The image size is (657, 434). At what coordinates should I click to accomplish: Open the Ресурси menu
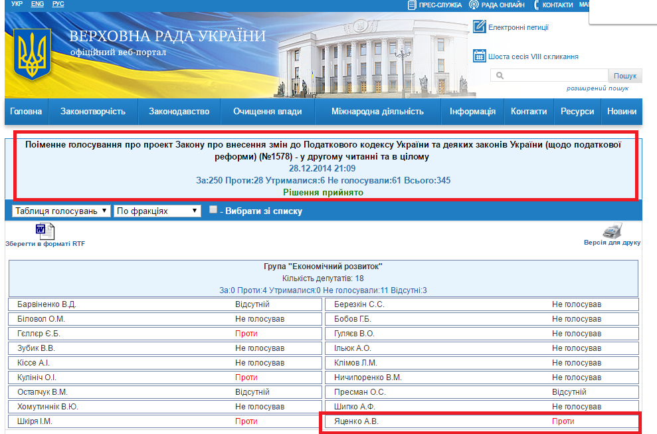pyautogui.click(x=577, y=112)
